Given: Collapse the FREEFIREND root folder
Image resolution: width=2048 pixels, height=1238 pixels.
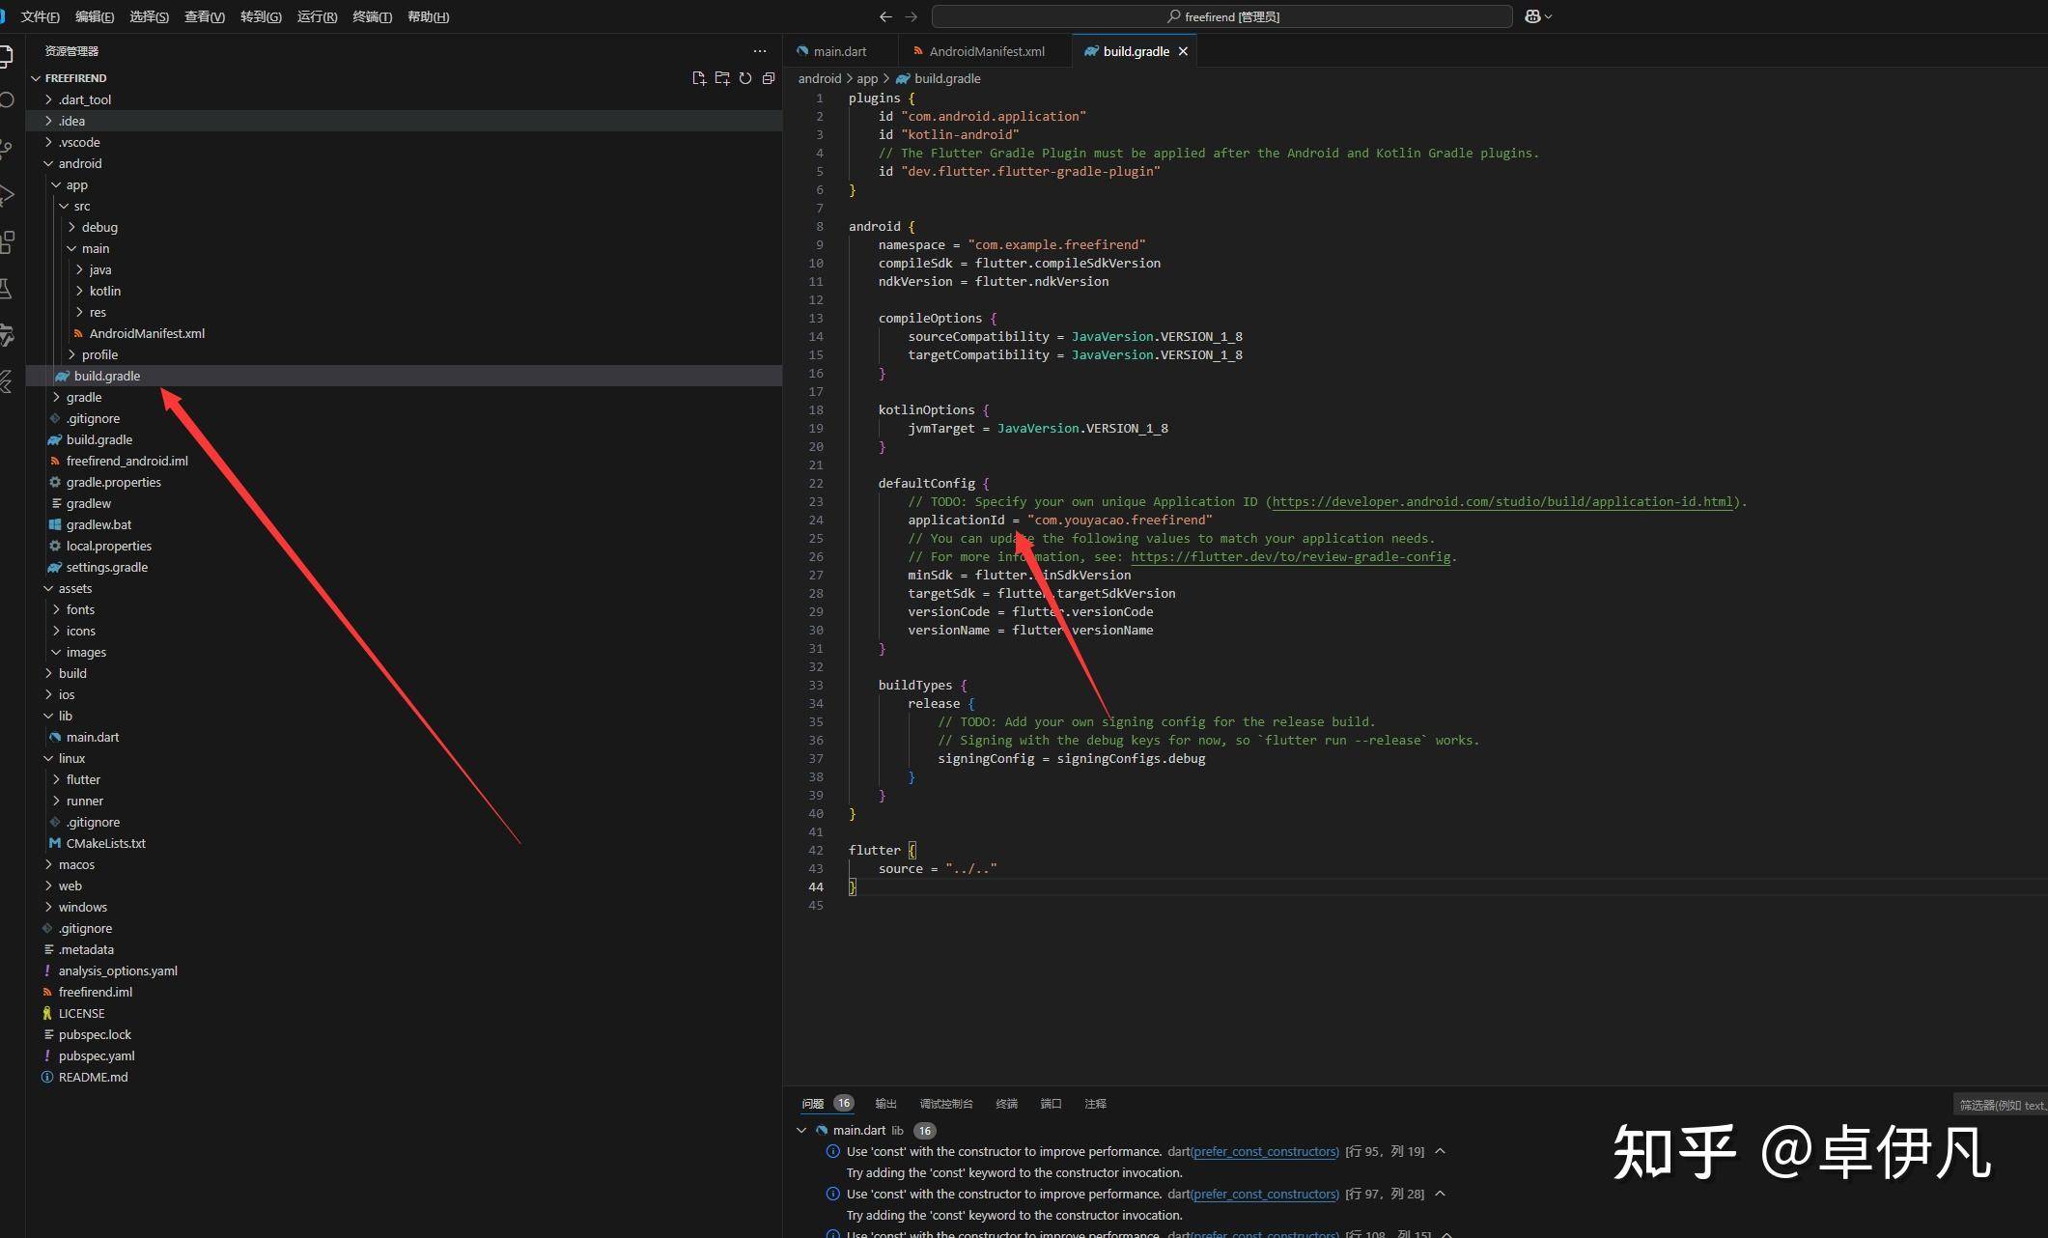Looking at the screenshot, I should 36,78.
